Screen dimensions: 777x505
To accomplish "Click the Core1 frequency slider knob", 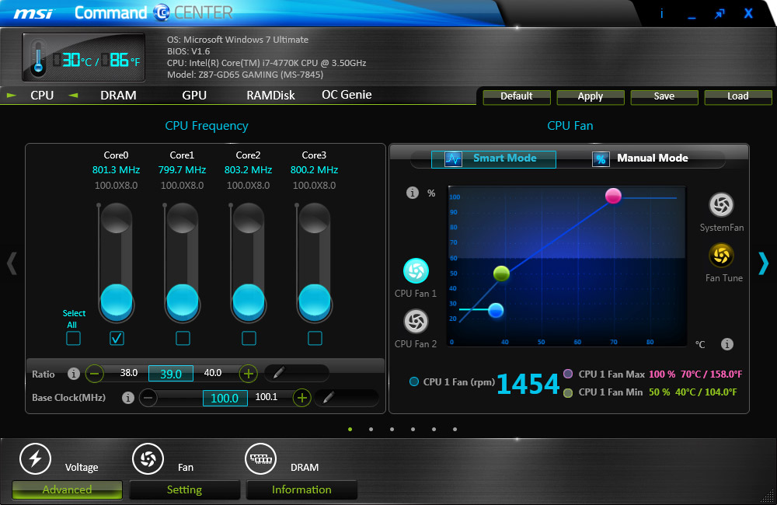I will (183, 299).
